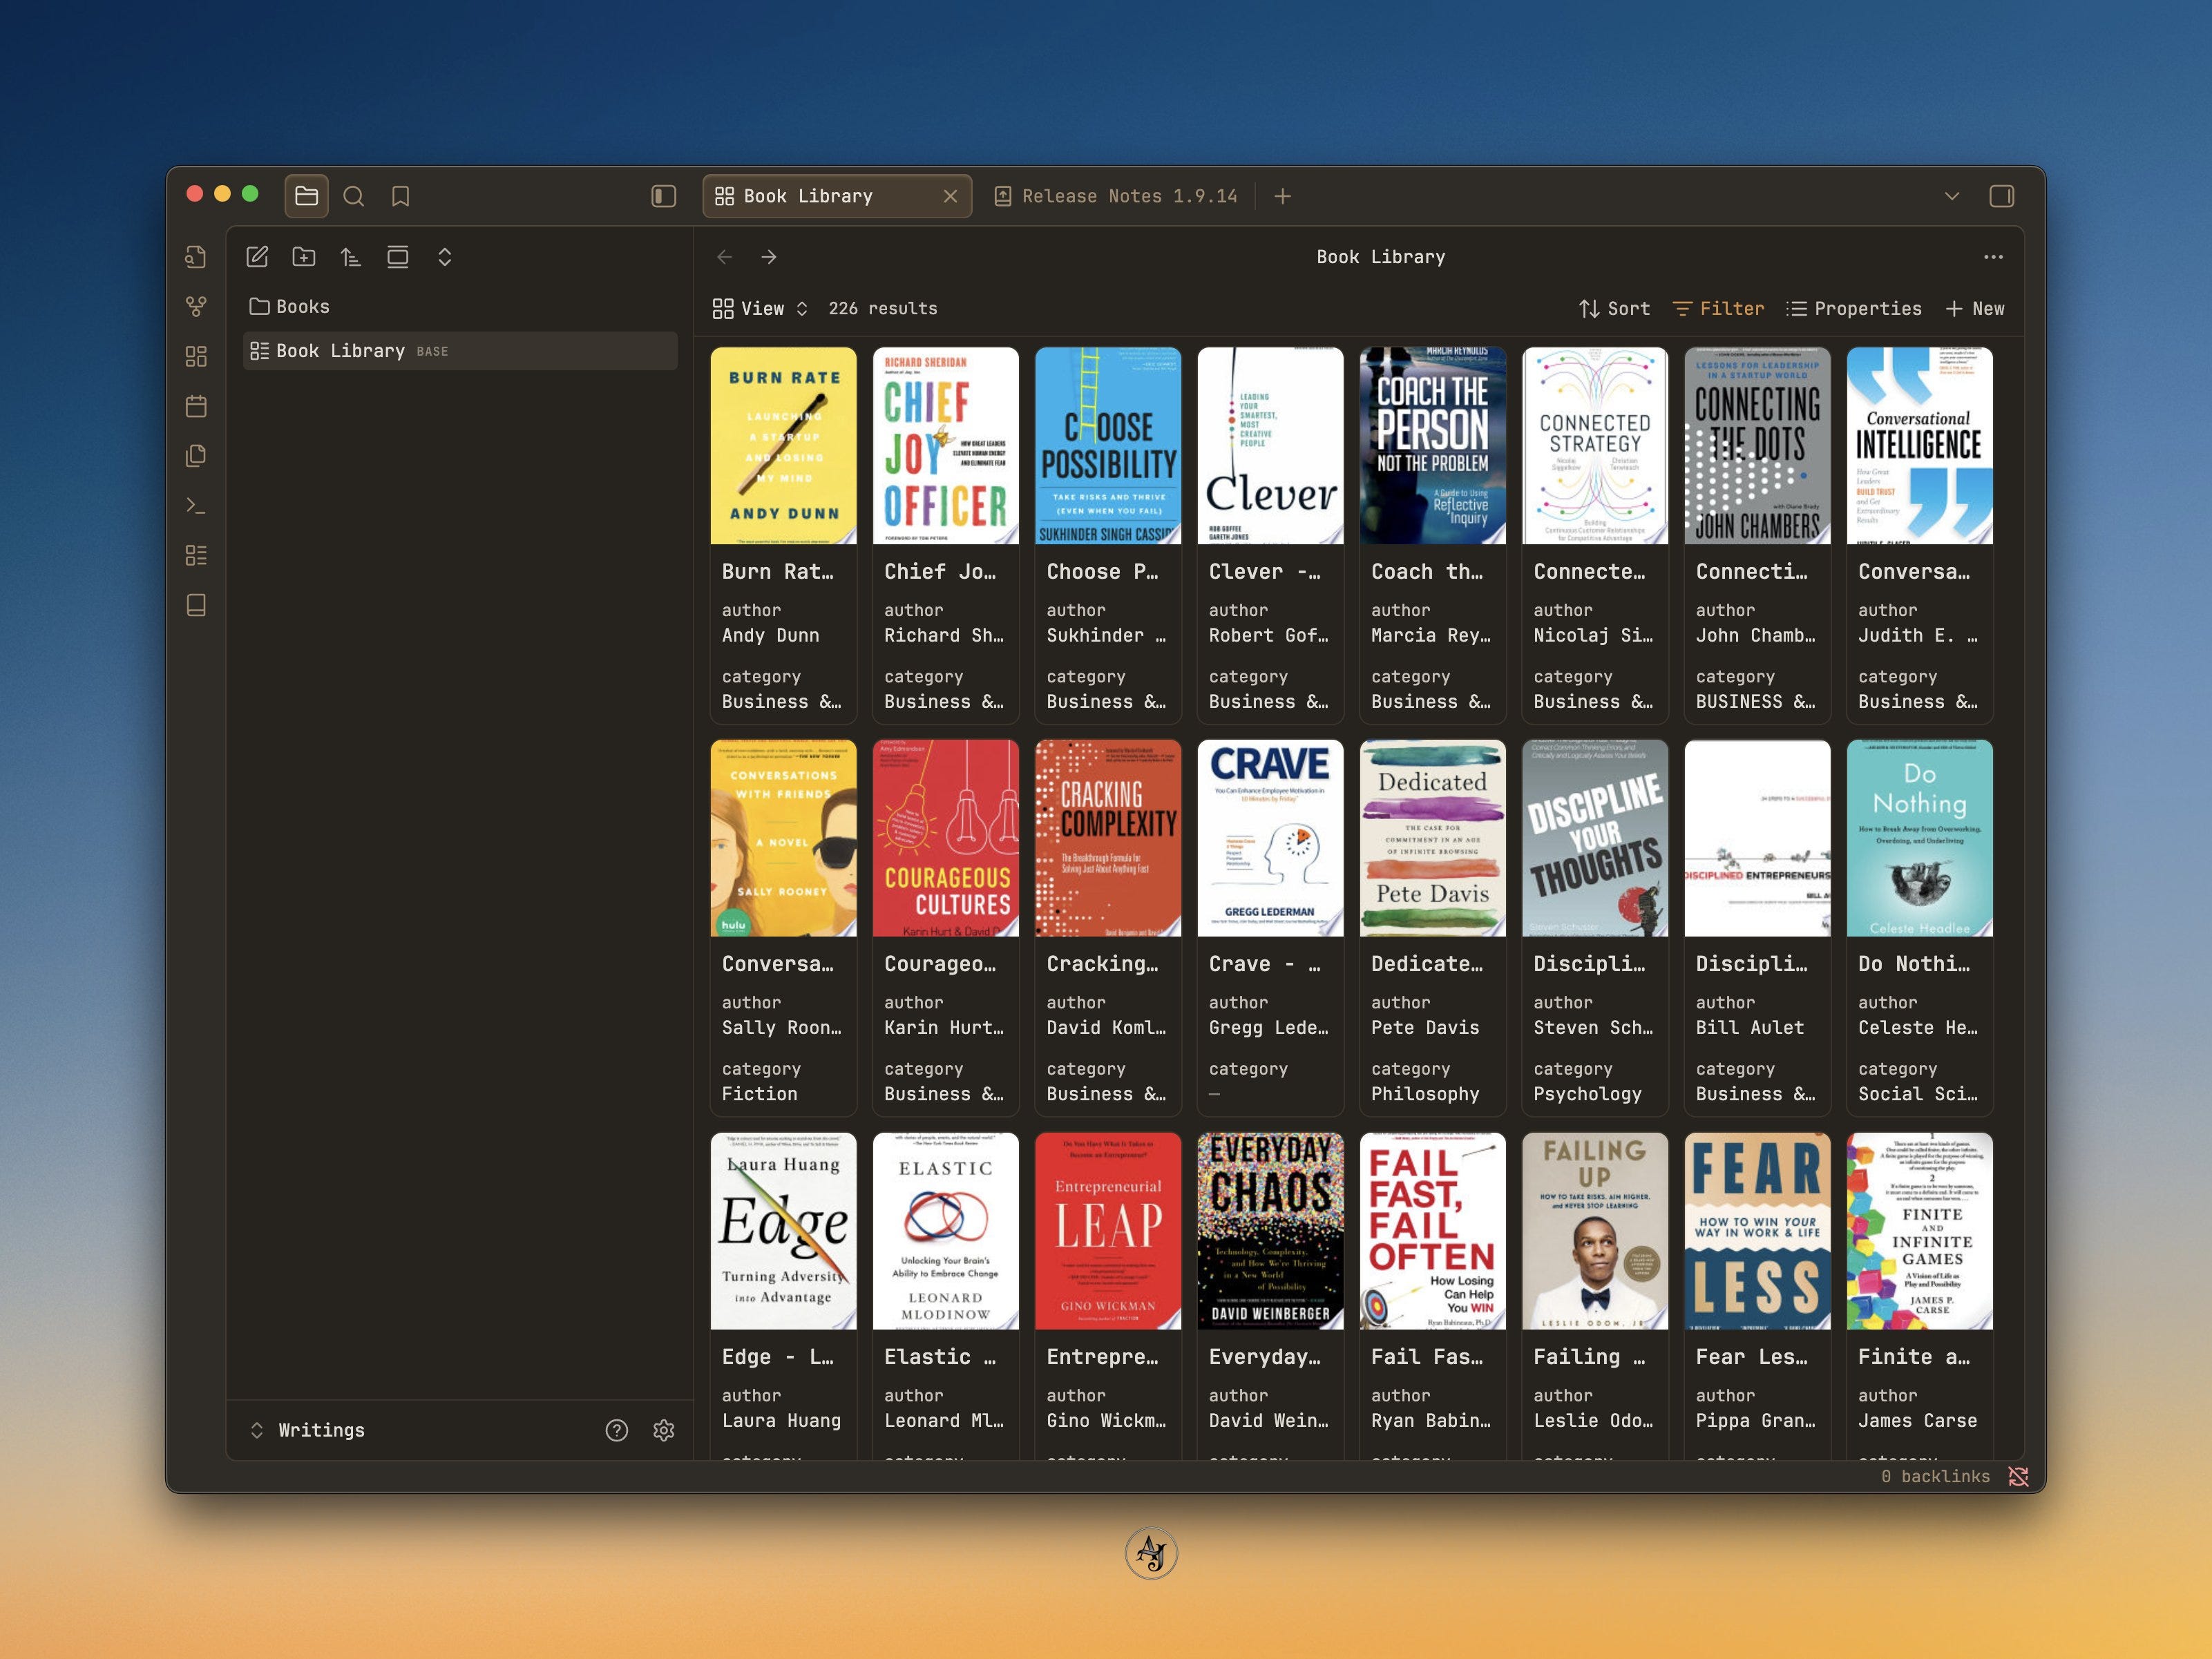Open the Burn Rate book cover card
Screen dimensions: 2212x1659
coord(783,446)
